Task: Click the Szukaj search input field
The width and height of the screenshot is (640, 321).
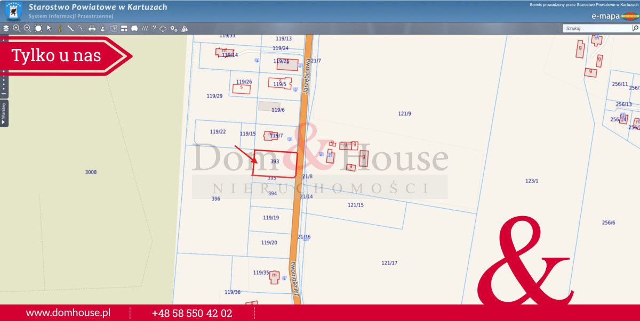Action: tap(597, 28)
